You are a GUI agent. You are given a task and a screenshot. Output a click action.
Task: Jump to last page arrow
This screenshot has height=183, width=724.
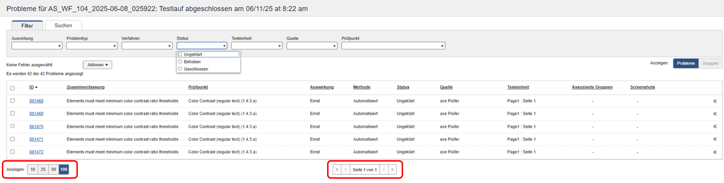[392, 169]
